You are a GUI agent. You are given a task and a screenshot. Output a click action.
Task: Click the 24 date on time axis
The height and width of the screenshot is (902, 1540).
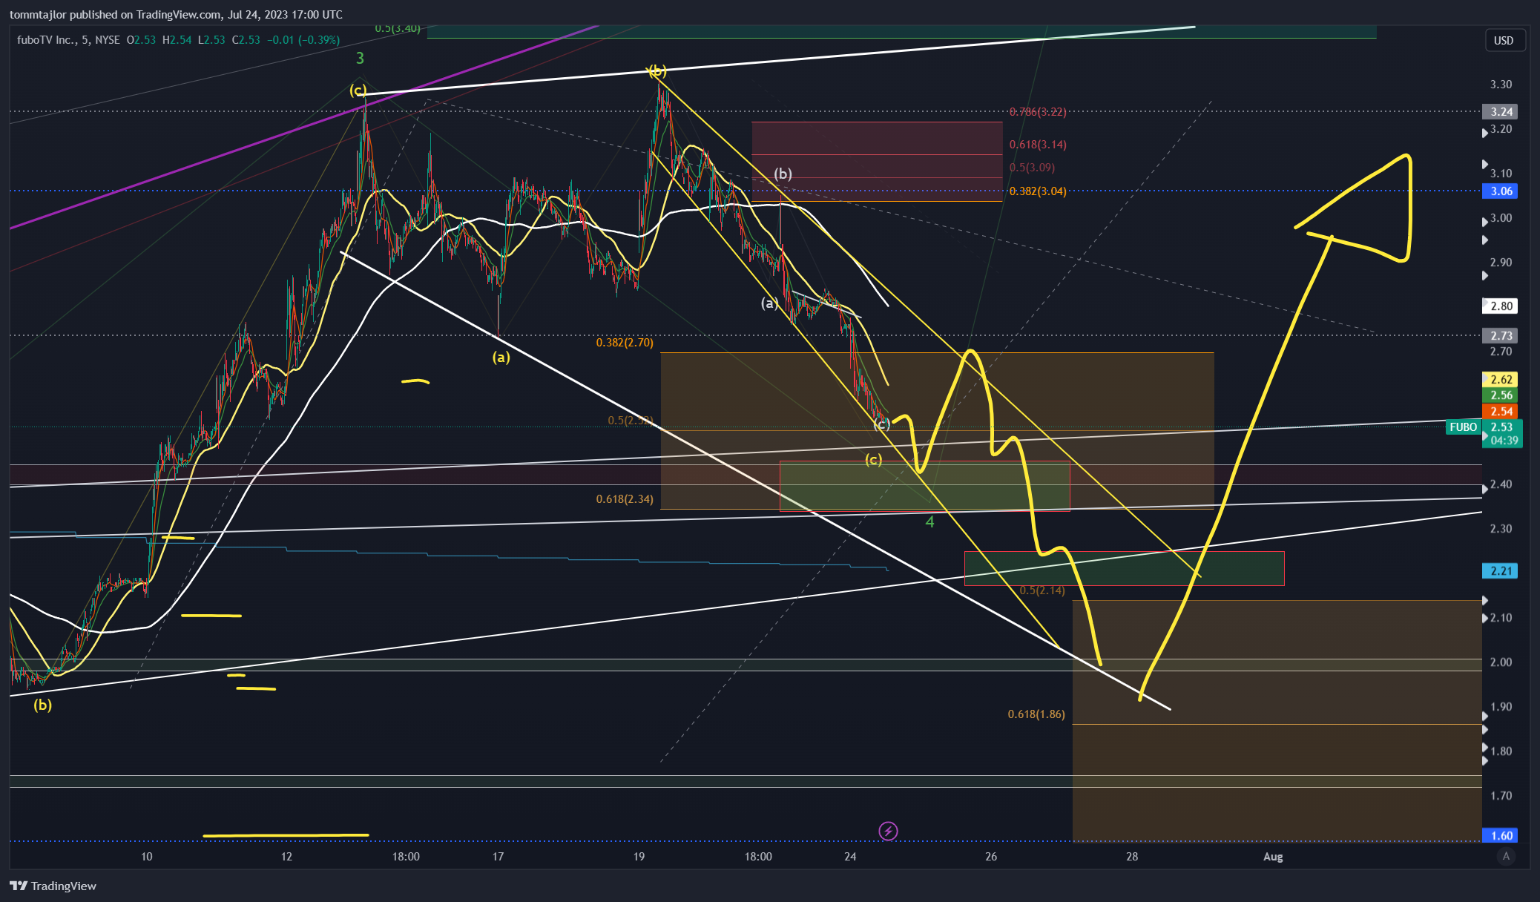[850, 857]
